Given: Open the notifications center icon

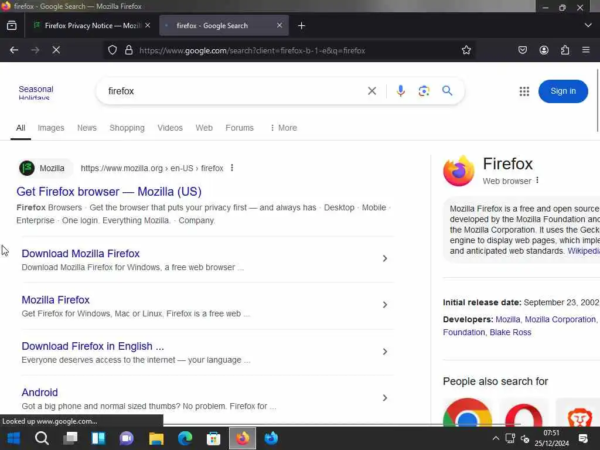Looking at the screenshot, I should (x=583, y=438).
